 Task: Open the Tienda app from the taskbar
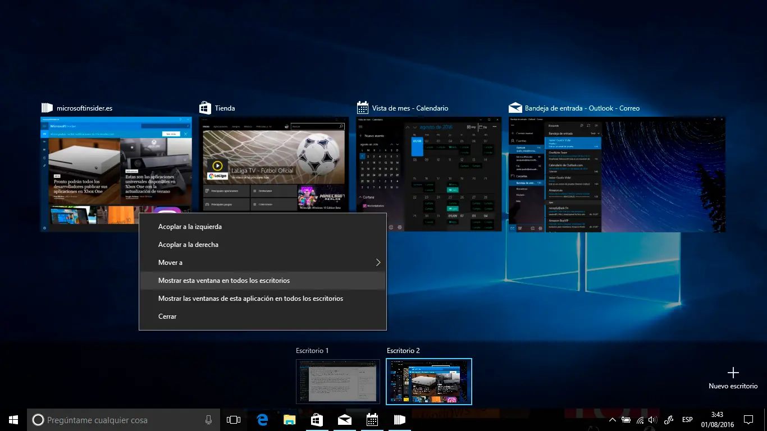317,419
